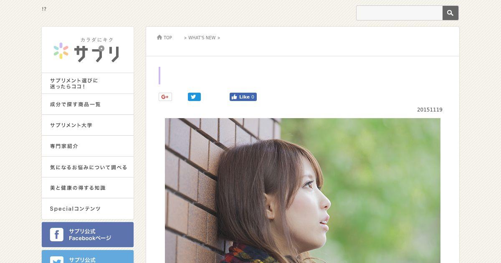501x263 pixels.
Task: Open 気になるお悩みについて調べる menu item
Action: click(x=88, y=167)
